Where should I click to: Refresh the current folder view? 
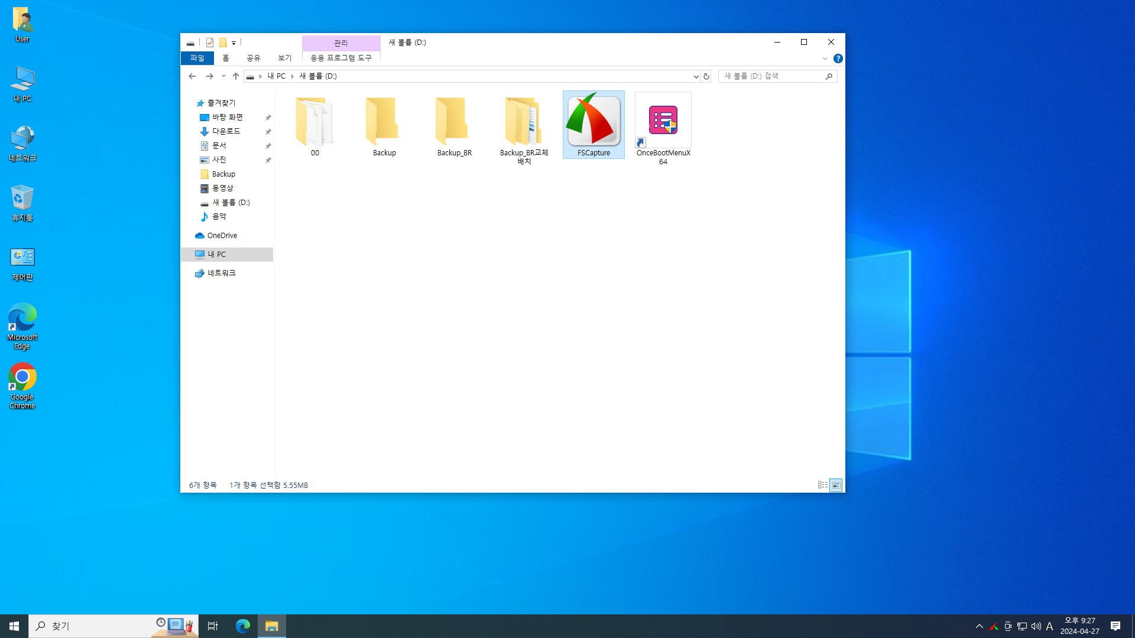(x=706, y=76)
